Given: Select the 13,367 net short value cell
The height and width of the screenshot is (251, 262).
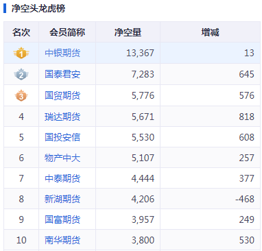Looking at the screenshot, I should coord(128,53).
